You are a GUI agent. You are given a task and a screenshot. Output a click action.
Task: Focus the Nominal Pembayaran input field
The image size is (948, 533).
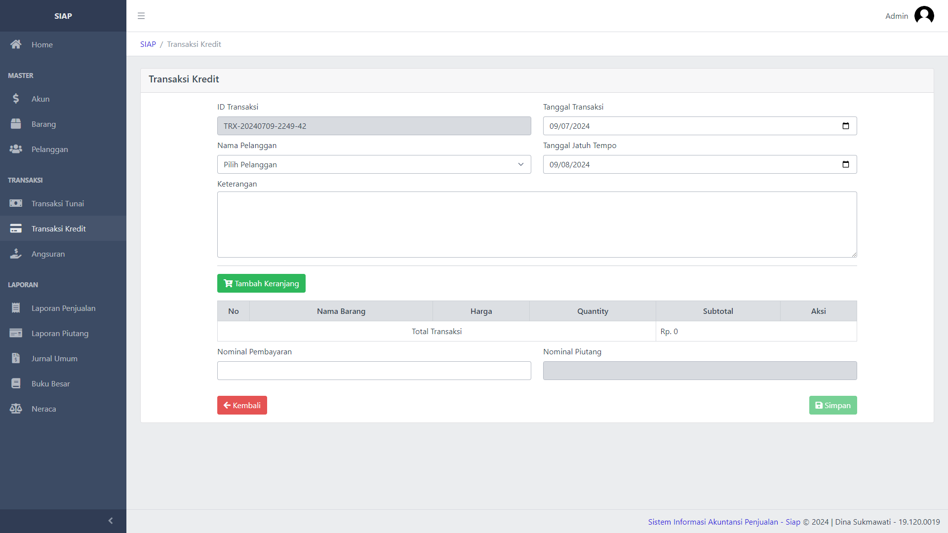click(374, 371)
